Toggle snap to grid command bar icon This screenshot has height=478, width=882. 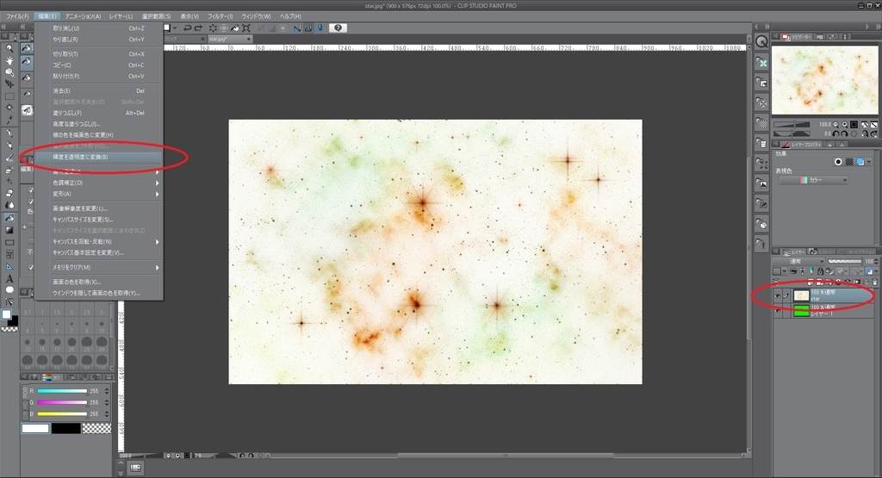320,28
